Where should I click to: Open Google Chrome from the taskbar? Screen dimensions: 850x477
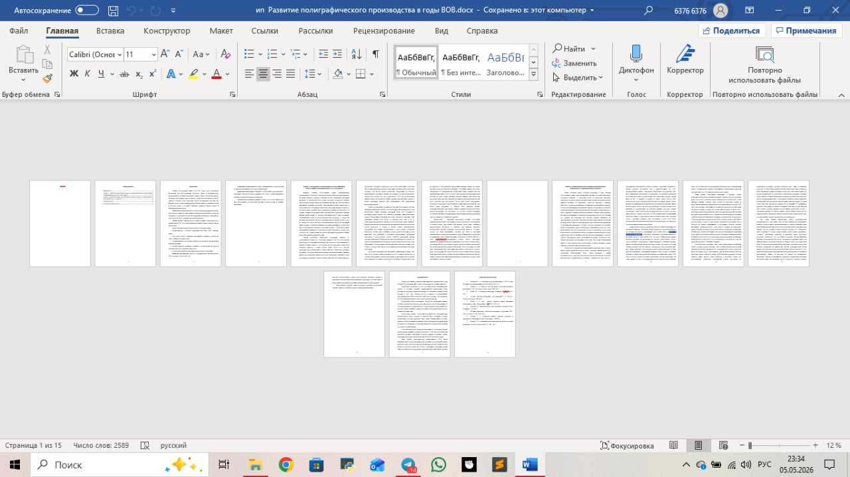[x=286, y=465]
